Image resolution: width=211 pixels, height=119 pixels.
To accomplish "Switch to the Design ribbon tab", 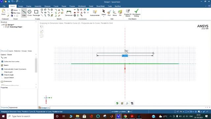I will click(x=20, y=6).
